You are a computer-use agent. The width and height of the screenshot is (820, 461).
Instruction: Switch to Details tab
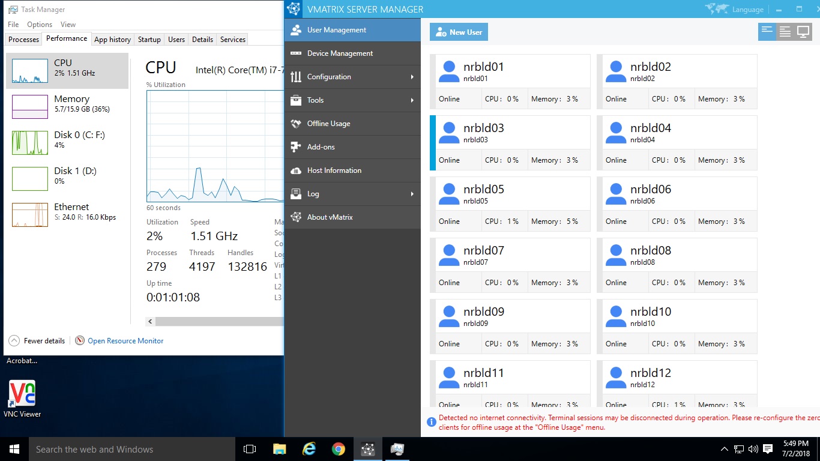point(202,40)
